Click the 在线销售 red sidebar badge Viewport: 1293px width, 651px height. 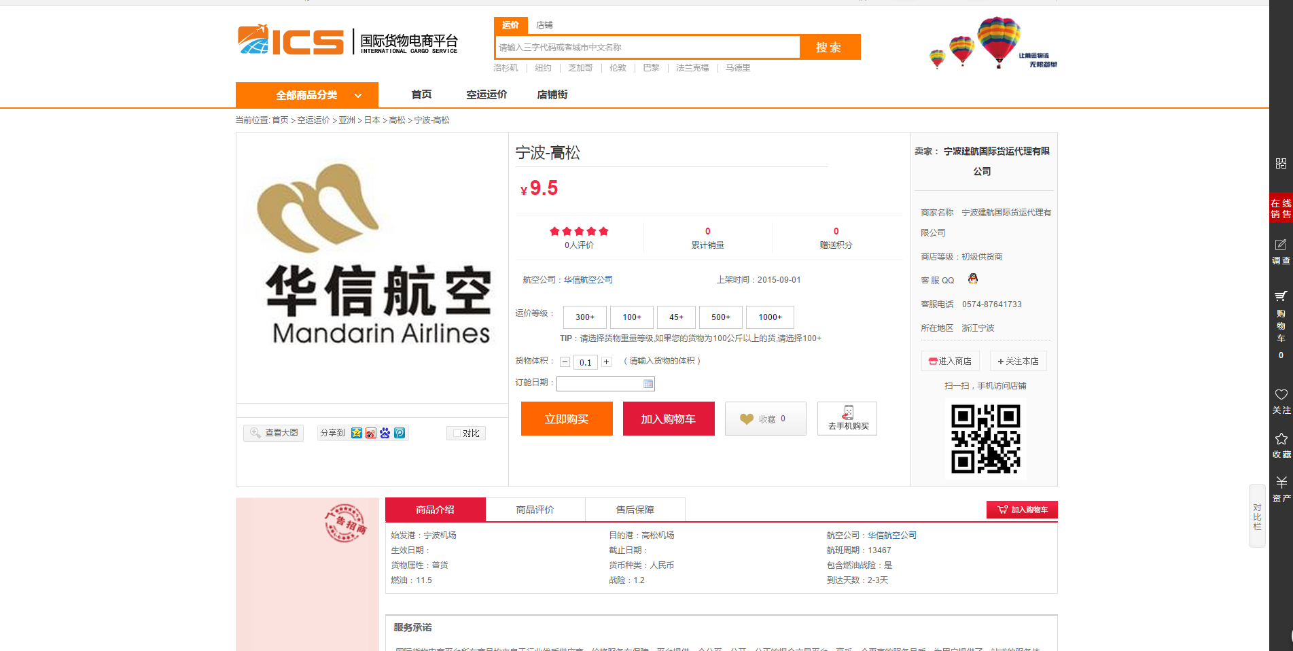tap(1281, 209)
